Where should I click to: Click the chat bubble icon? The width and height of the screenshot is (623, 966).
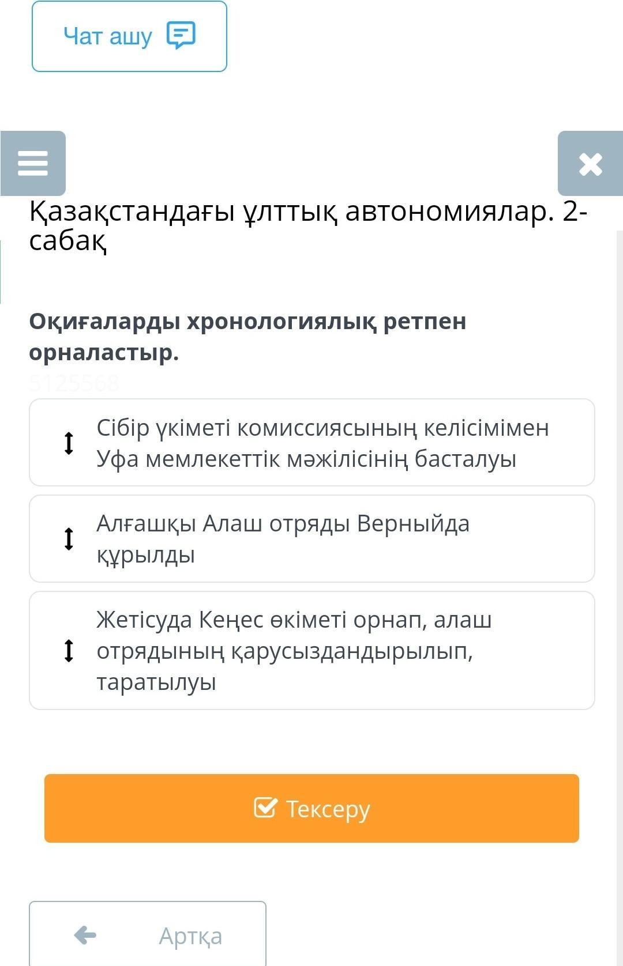pyautogui.click(x=181, y=36)
